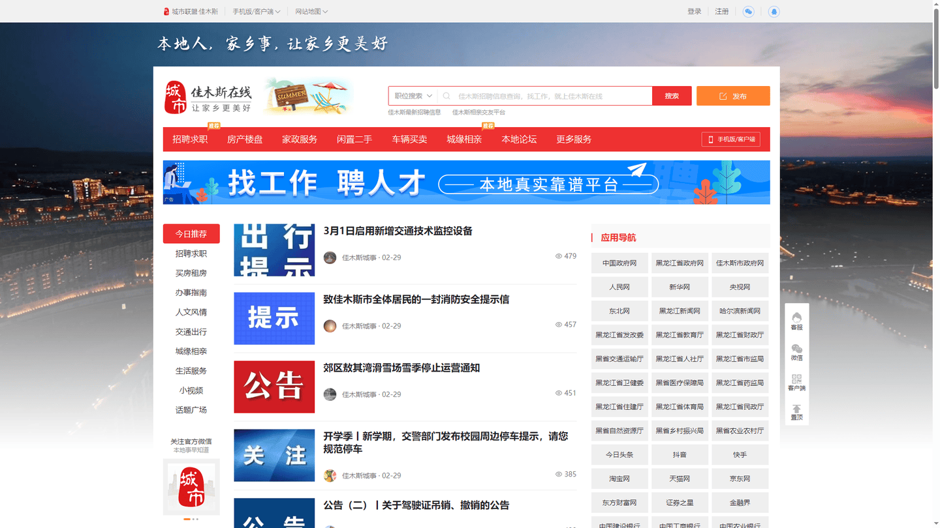Click the 佳木斯在线 site logo

(208, 97)
